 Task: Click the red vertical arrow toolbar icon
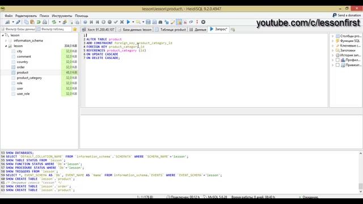[197, 22]
